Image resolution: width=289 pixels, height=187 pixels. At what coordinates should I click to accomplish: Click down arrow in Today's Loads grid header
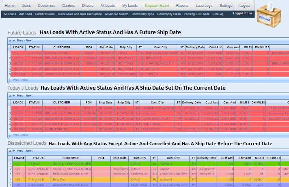pyautogui.click(x=14, y=96)
